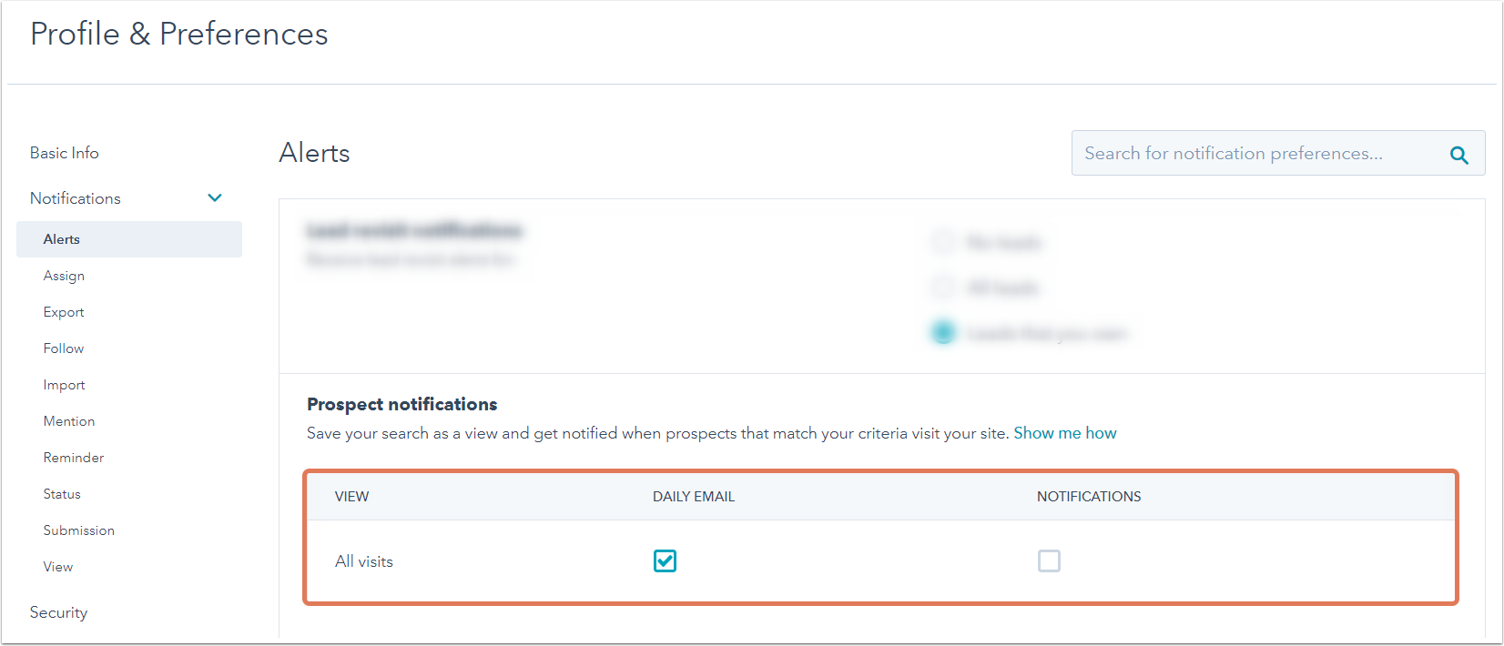Open Submission notification settings
Image resolution: width=1504 pixels, height=646 pixels.
click(x=79, y=530)
